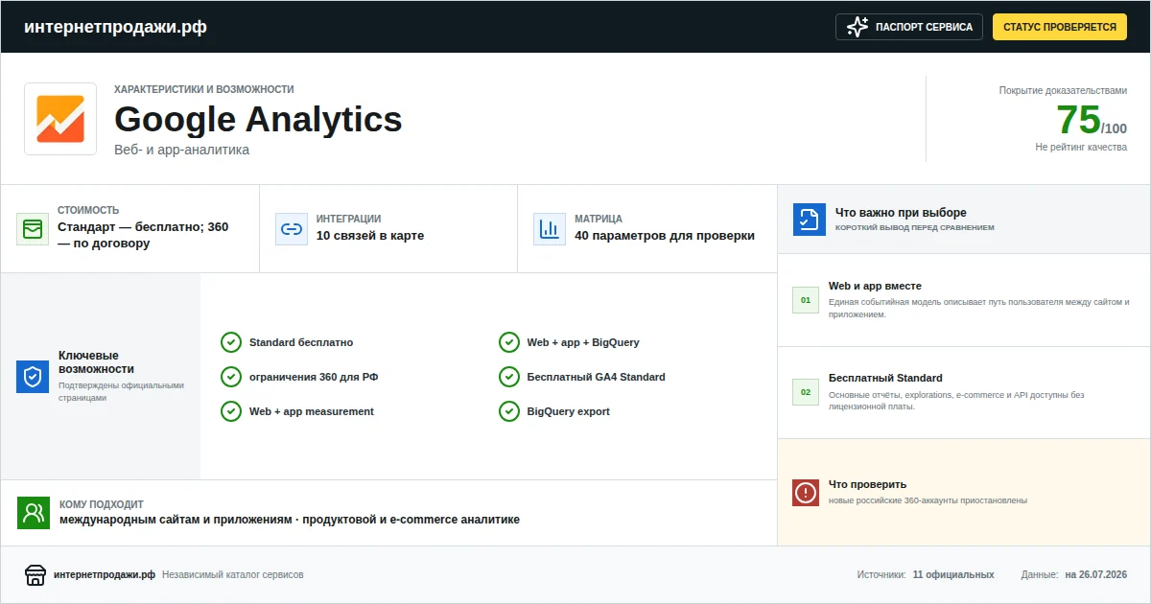Image resolution: width=1151 pixels, height=604 pixels.
Task: Click the sparkle icon in ПАСПОРТ СЕРВИСА
Action: (857, 27)
